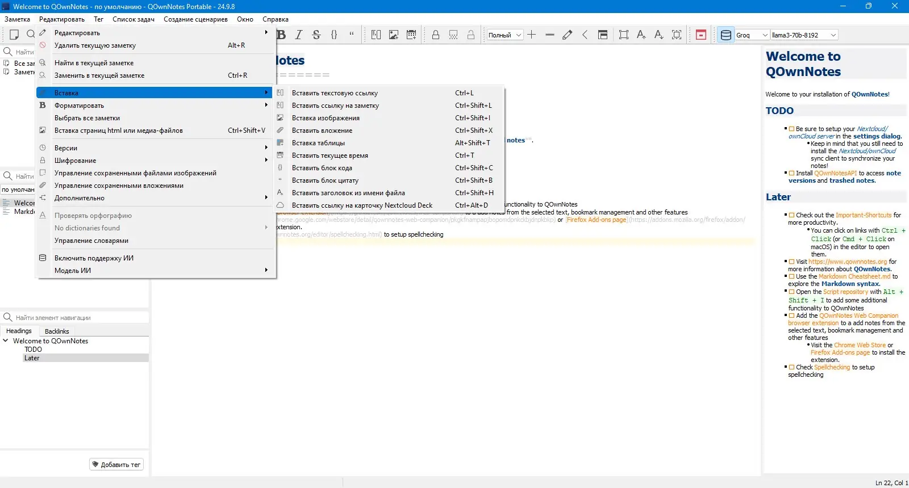Image resolution: width=909 pixels, height=488 pixels.
Task: Tick the 'Visit https://www.qownnotes.org' checkbox
Action: pos(792,262)
